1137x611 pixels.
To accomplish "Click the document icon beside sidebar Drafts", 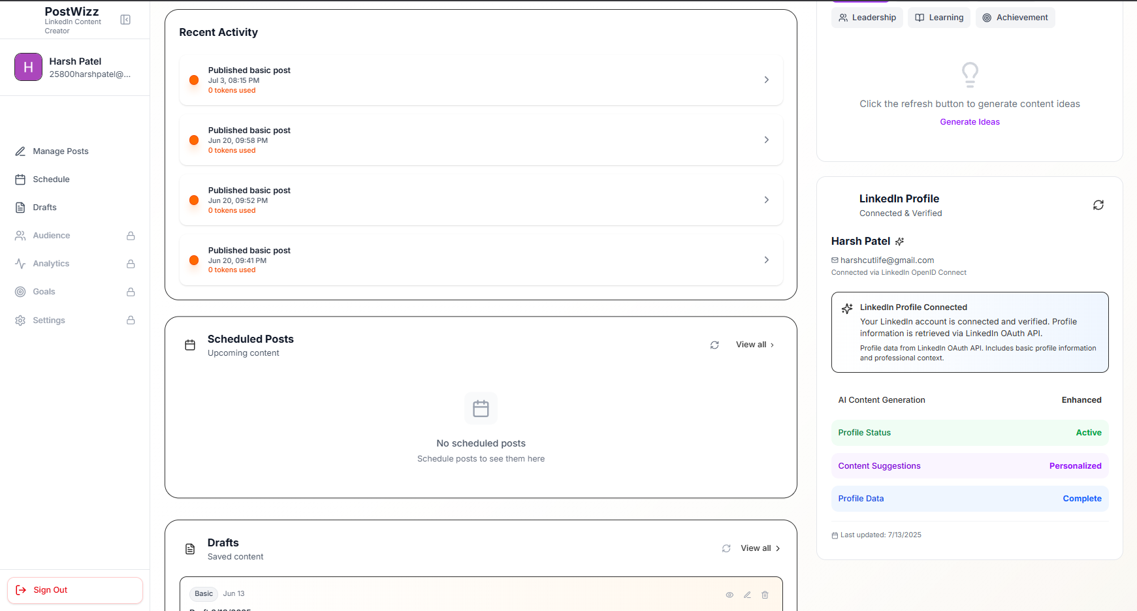I will pos(20,208).
